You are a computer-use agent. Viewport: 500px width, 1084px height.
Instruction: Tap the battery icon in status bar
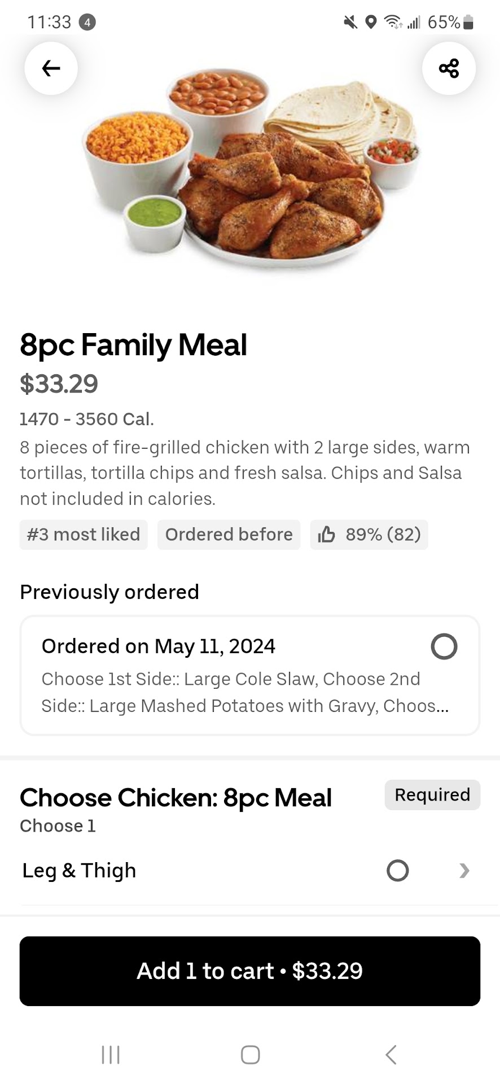pyautogui.click(x=468, y=23)
